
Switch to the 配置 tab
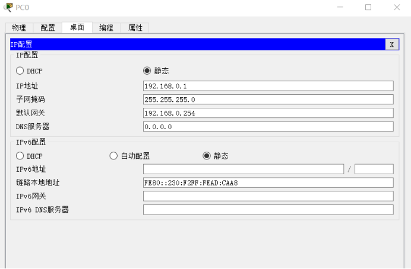(48, 27)
